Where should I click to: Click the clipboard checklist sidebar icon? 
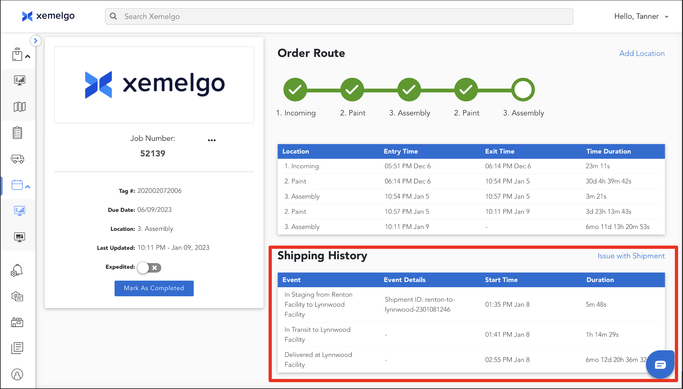[18, 133]
